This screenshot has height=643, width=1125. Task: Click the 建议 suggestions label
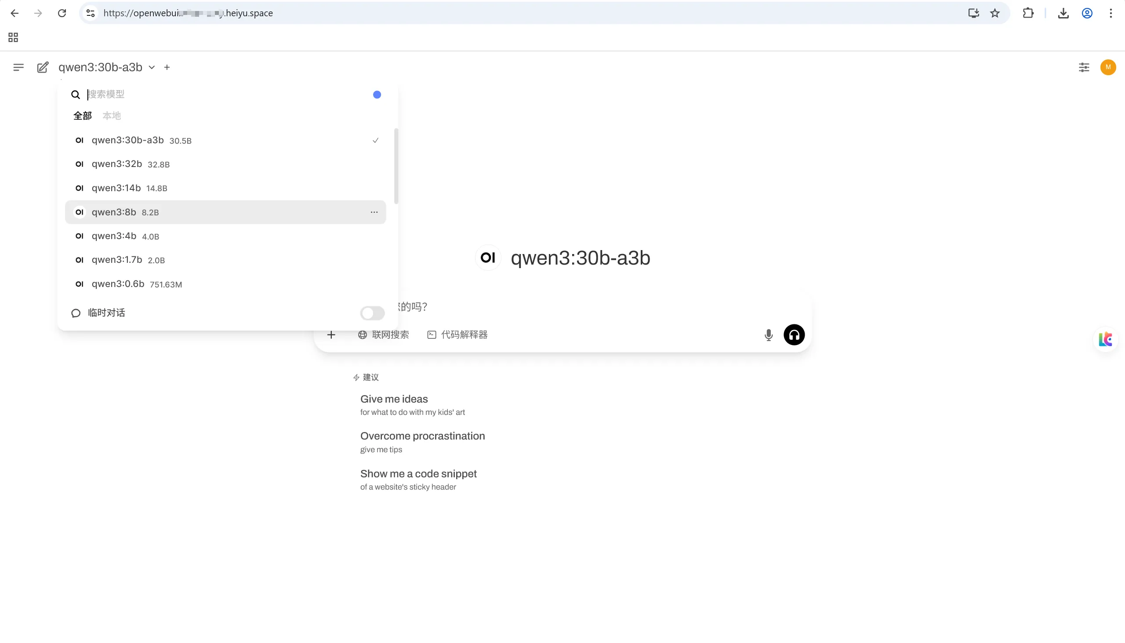(x=366, y=377)
